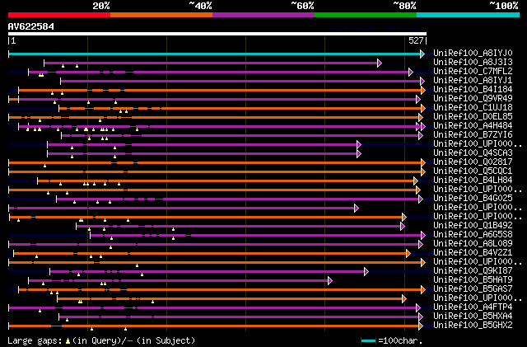Viewport: 527px width, 347px height.
Task: Click the yellow gap marker in Large gaps legend
Action: coord(68,341)
